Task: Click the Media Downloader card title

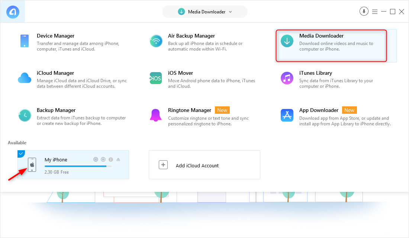Action: tap(321, 36)
